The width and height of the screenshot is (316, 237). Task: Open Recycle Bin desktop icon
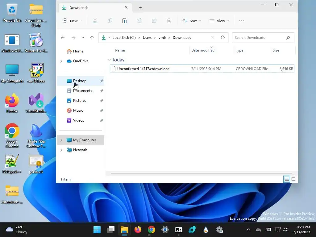click(x=12, y=13)
